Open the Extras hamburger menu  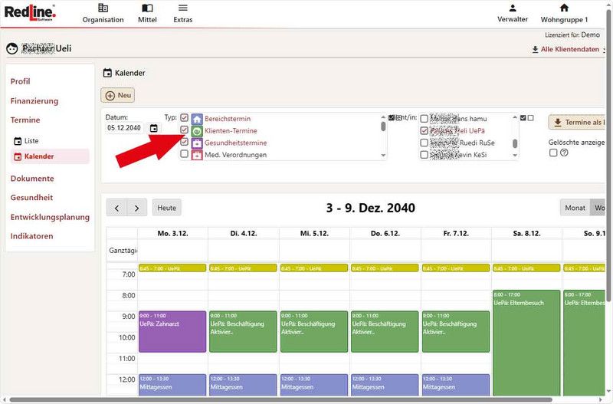183,8
